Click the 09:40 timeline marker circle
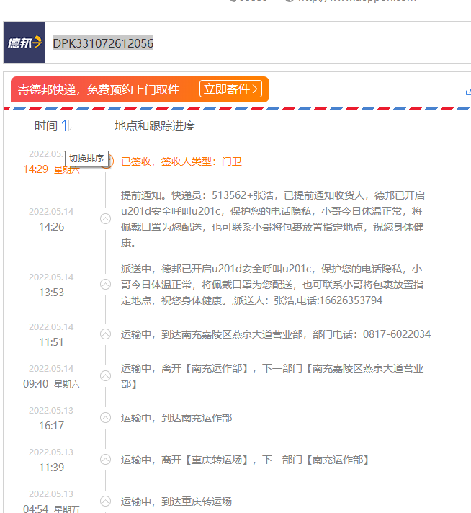Screen dimensions: 471x513 (105, 375)
